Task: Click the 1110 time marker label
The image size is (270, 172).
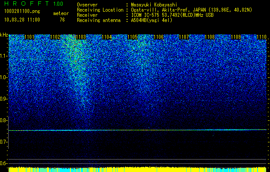Action: (x=261, y=37)
